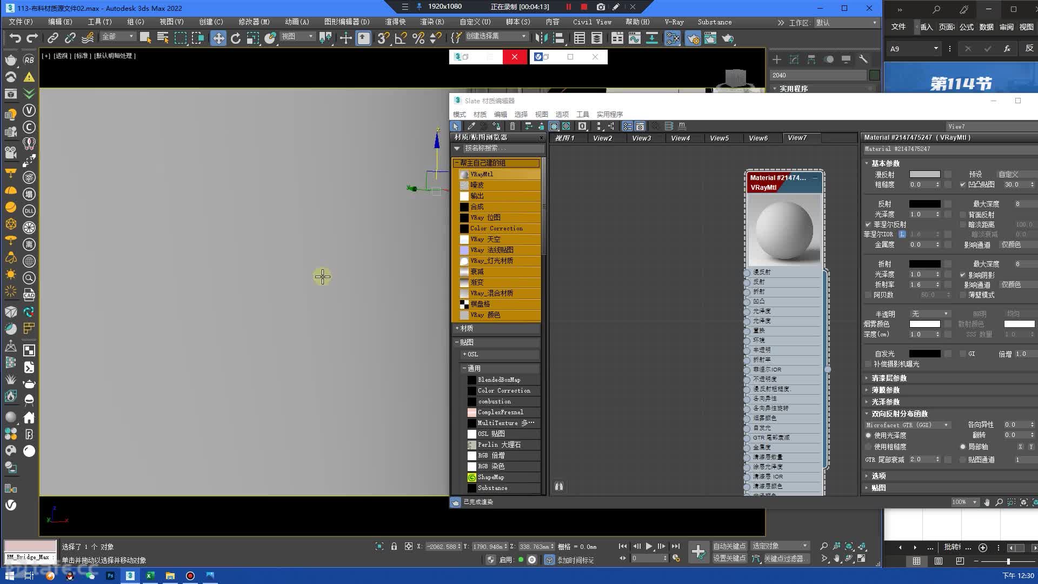Uncheck the 凹凸贴图 checkbox
Screen dimensions: 1038x584
click(963, 185)
